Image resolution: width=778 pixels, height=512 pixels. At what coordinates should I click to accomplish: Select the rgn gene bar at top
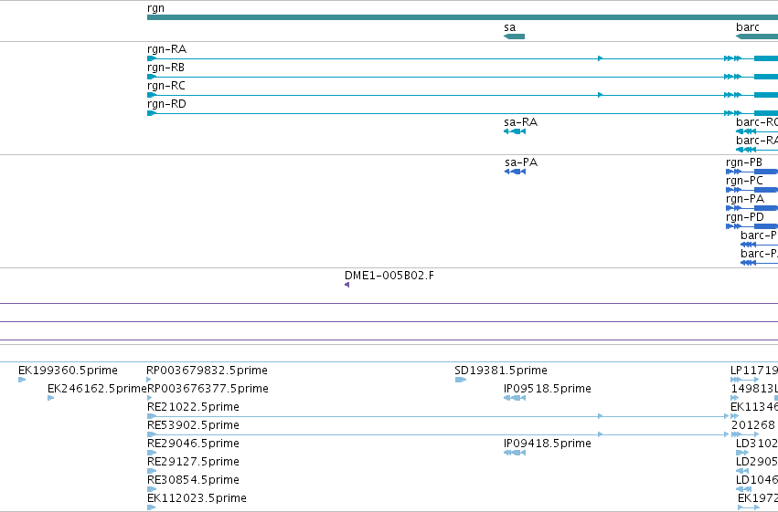click(x=463, y=17)
